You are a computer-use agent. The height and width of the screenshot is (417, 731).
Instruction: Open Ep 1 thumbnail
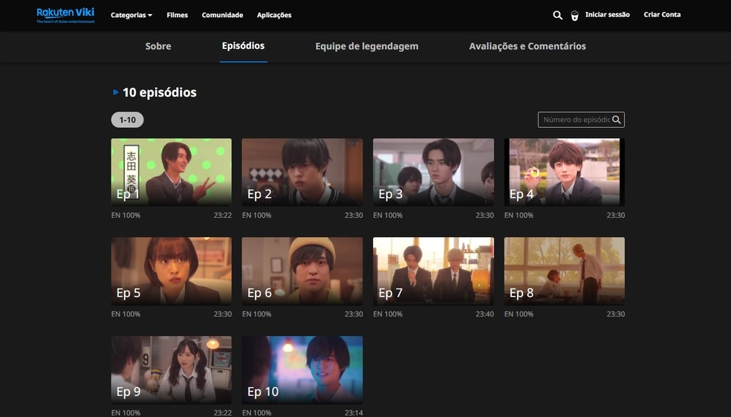pos(171,172)
